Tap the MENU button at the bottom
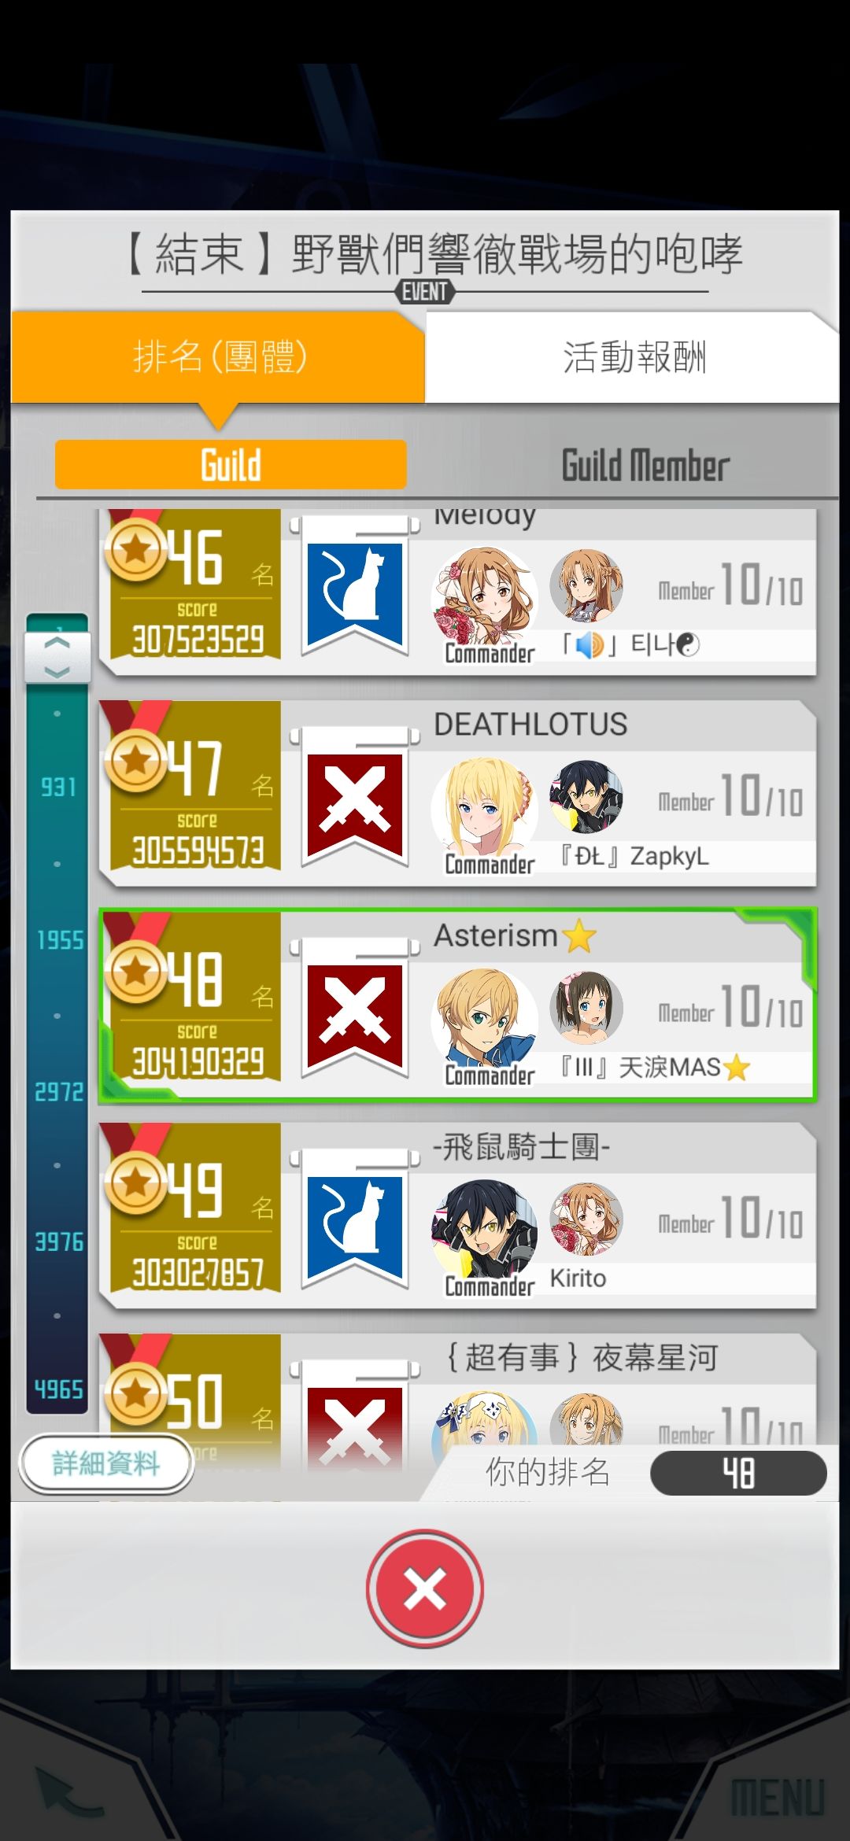The width and height of the screenshot is (850, 1841). (x=778, y=1799)
